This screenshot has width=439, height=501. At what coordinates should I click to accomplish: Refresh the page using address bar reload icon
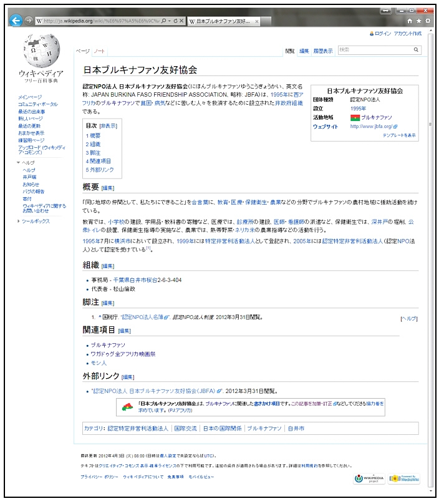pyautogui.click(x=173, y=21)
